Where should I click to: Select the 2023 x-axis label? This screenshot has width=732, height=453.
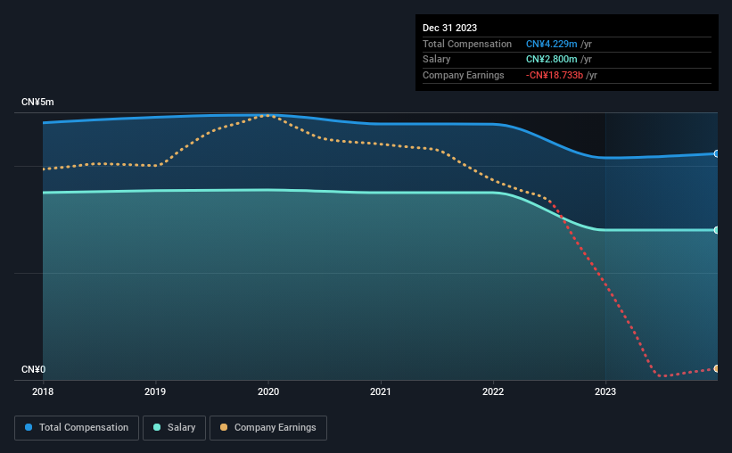click(605, 391)
